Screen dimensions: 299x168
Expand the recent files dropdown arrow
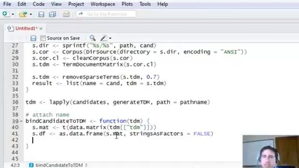(31, 14)
